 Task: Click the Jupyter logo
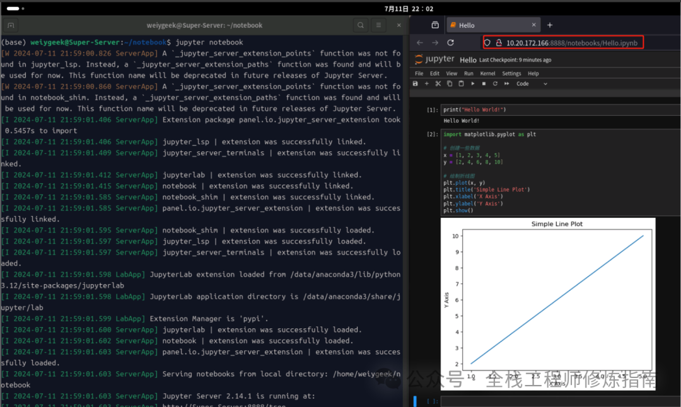pyautogui.click(x=434, y=59)
